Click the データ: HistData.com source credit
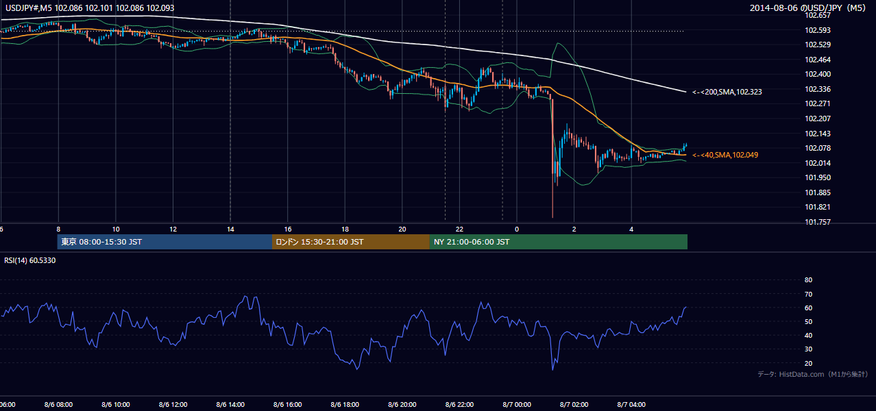 (x=813, y=374)
